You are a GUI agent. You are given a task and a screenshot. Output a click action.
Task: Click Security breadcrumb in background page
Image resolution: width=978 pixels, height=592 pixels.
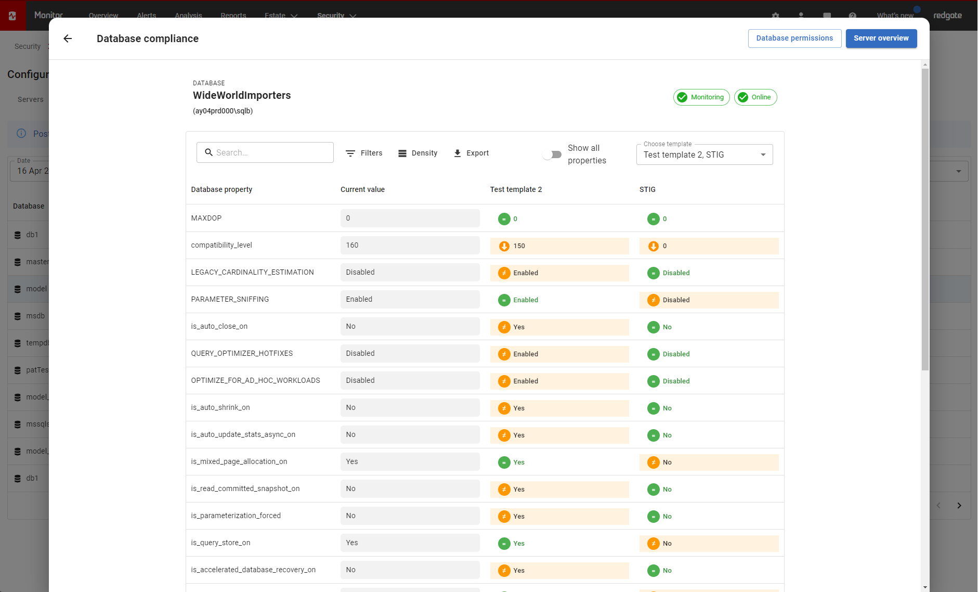pyautogui.click(x=28, y=46)
